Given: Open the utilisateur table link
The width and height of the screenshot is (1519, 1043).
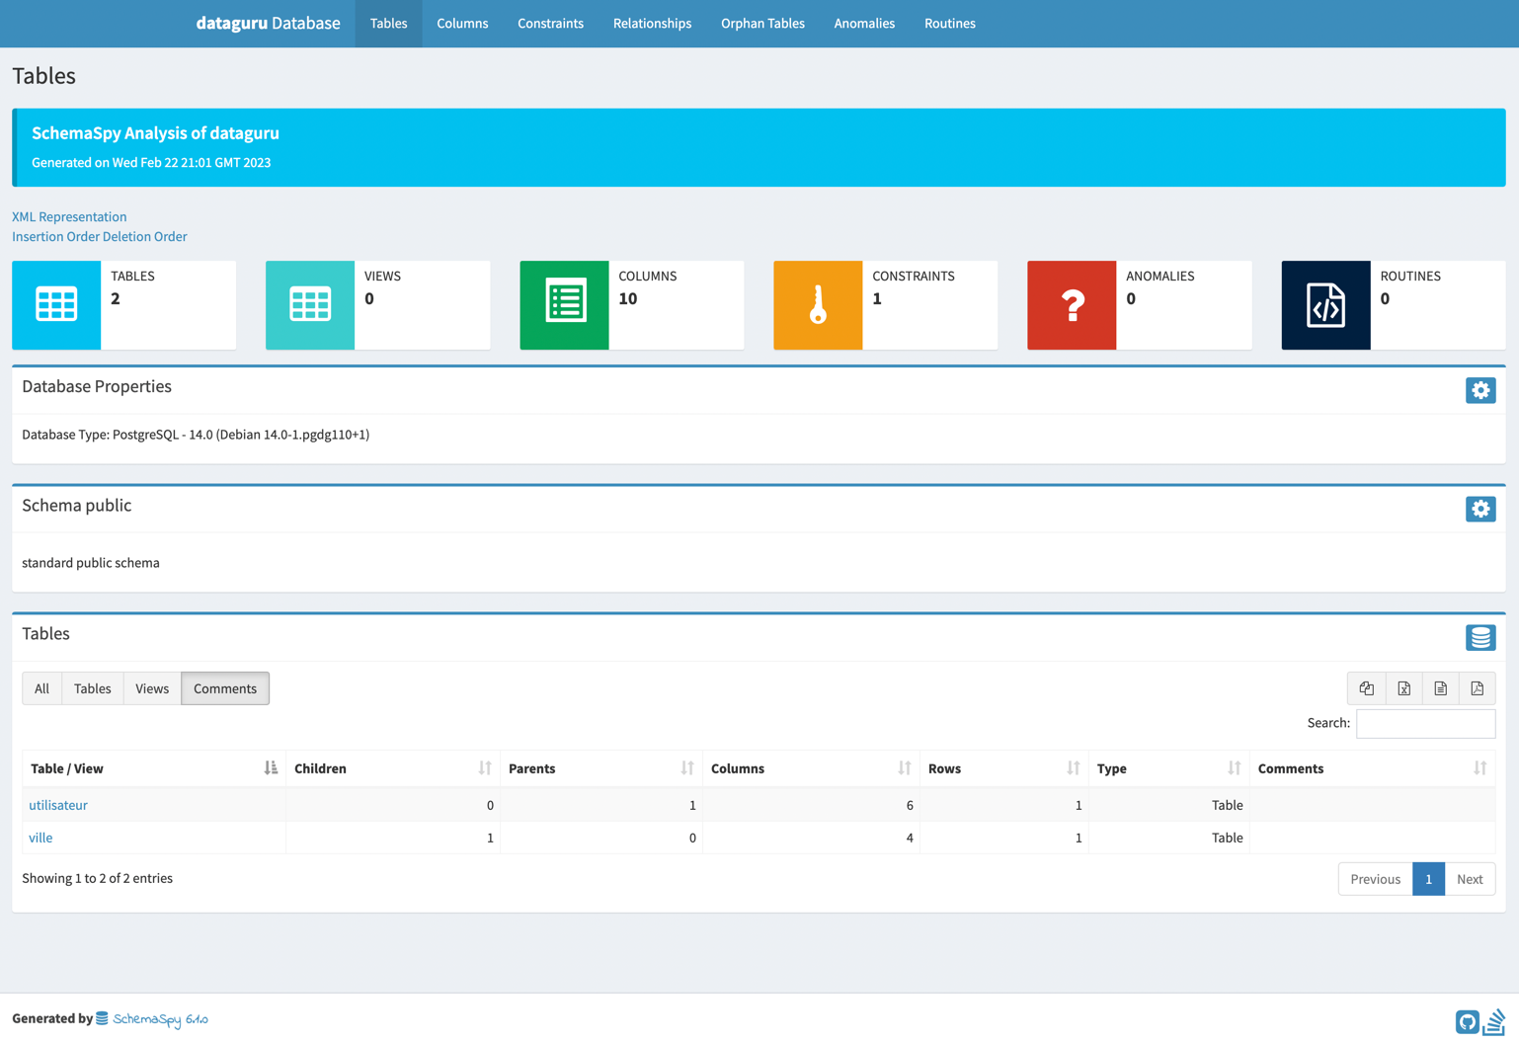Looking at the screenshot, I should pos(58,805).
